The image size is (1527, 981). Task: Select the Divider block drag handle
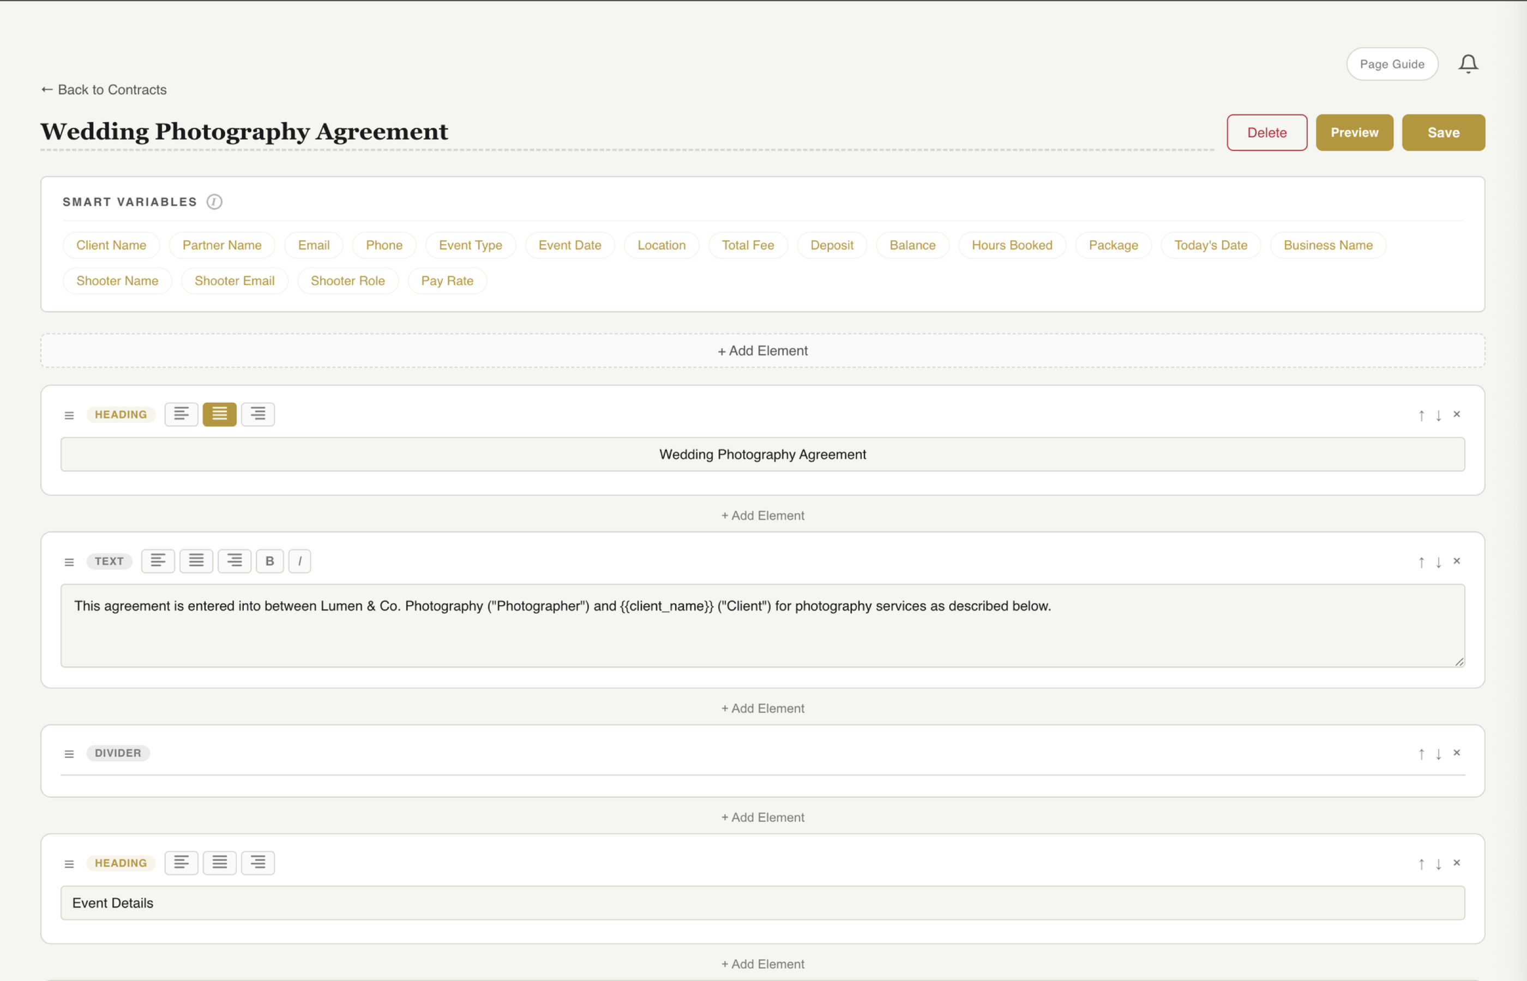tap(69, 754)
